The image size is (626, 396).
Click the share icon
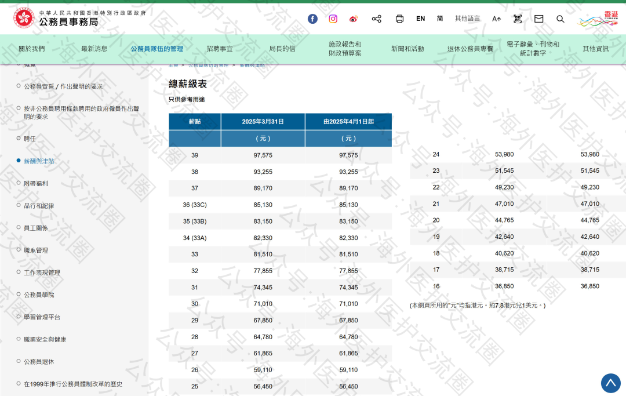377,19
